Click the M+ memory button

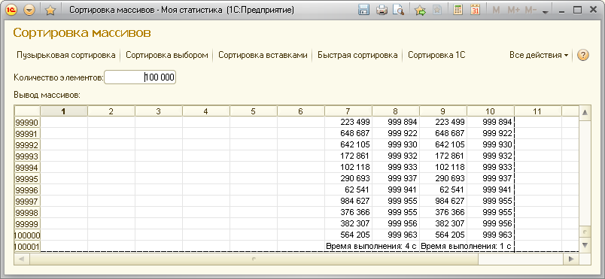513,11
